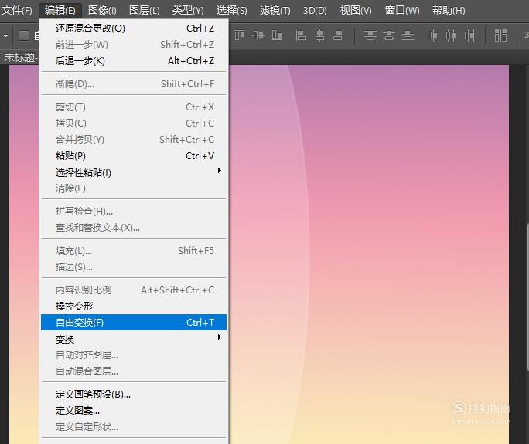Click the vertical scrollbar at right edge
Image resolution: width=529 pixels, height=444 pixels.
pyautogui.click(x=527, y=297)
